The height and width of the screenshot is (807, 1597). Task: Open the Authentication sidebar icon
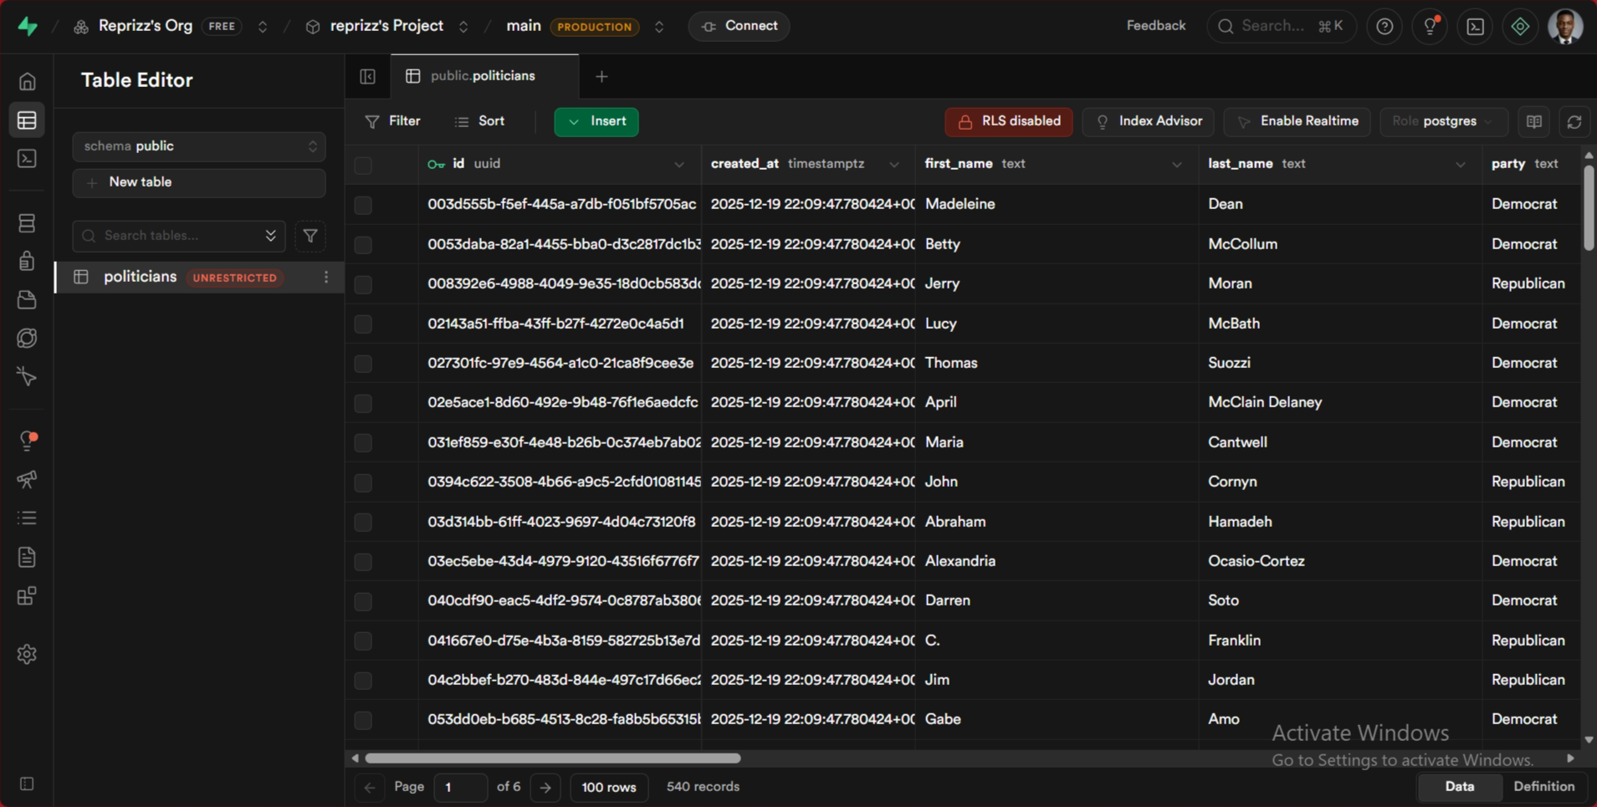[27, 261]
